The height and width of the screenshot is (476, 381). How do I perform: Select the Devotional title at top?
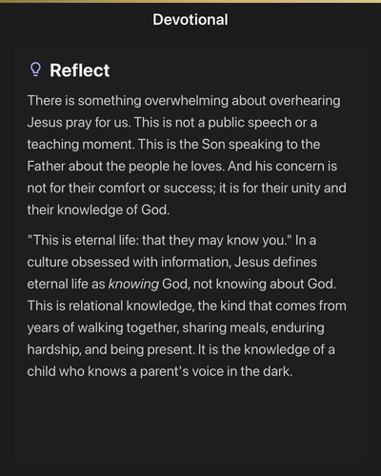point(190,20)
